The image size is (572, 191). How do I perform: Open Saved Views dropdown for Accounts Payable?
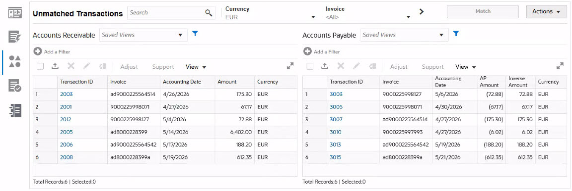404,35
